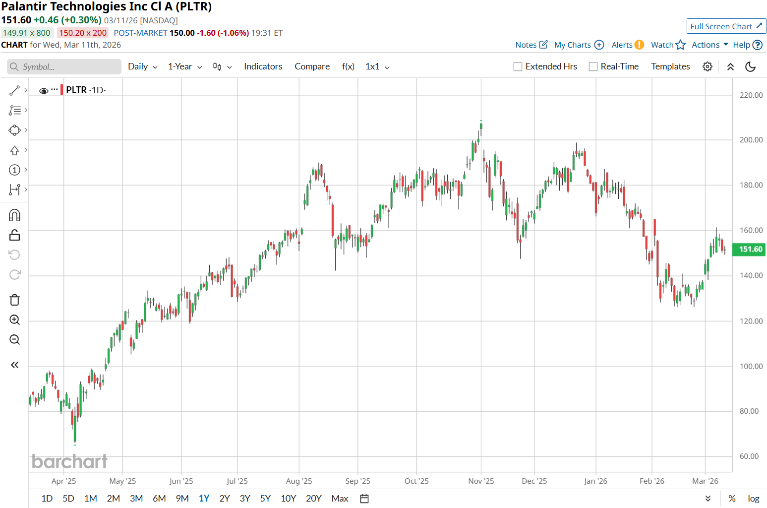Click the Symbol search field
This screenshot has width=767, height=508.
[x=64, y=67]
